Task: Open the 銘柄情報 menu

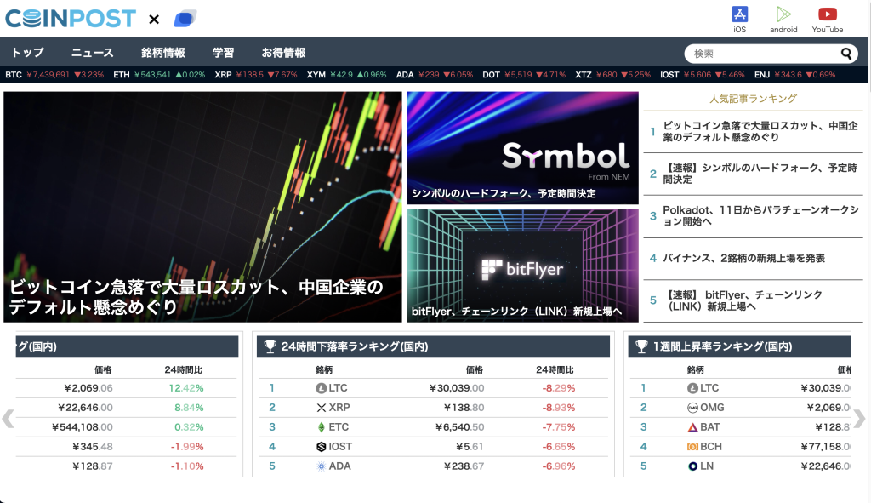Action: [162, 52]
